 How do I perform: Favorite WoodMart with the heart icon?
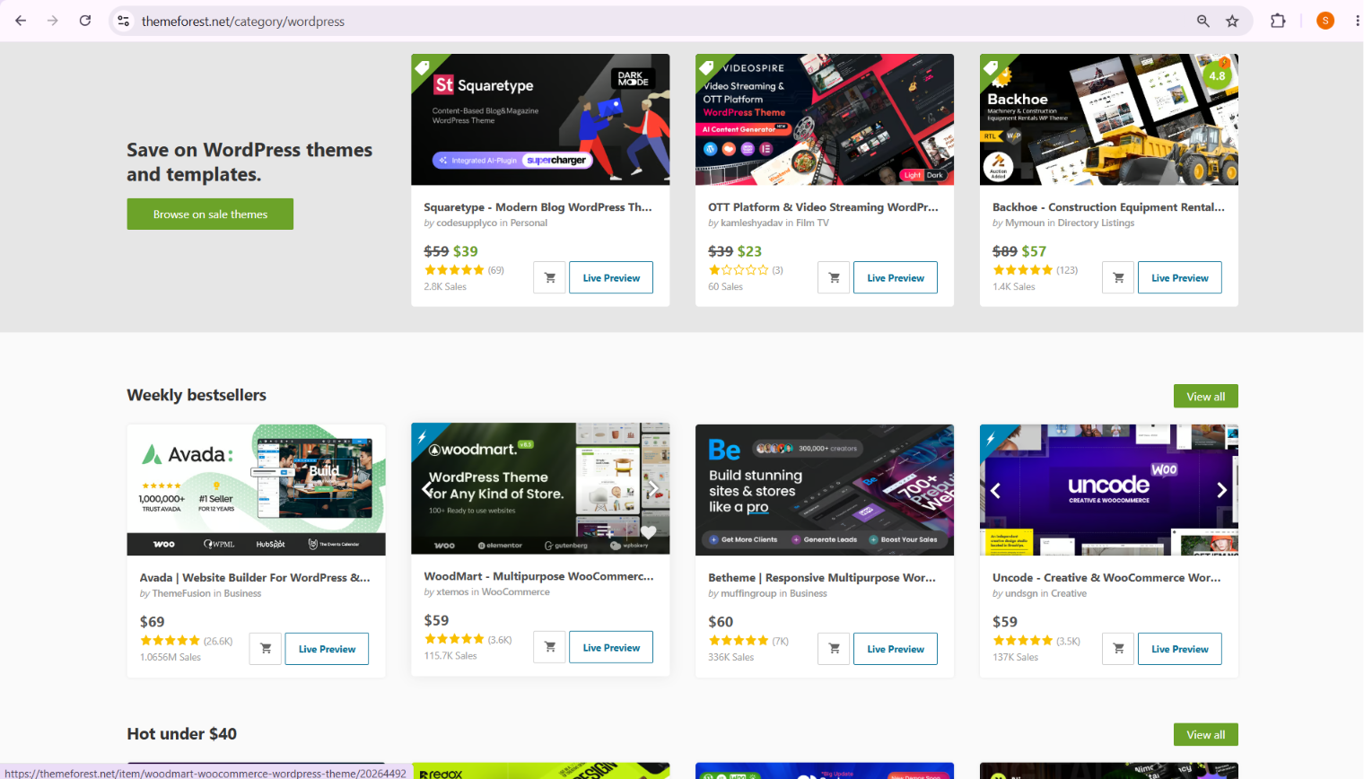pos(649,532)
